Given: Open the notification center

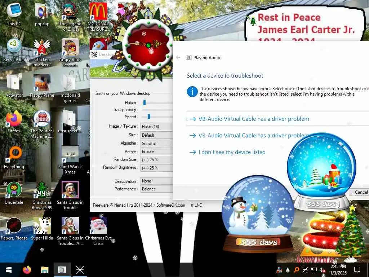Looking at the screenshot, I should 357,270.
